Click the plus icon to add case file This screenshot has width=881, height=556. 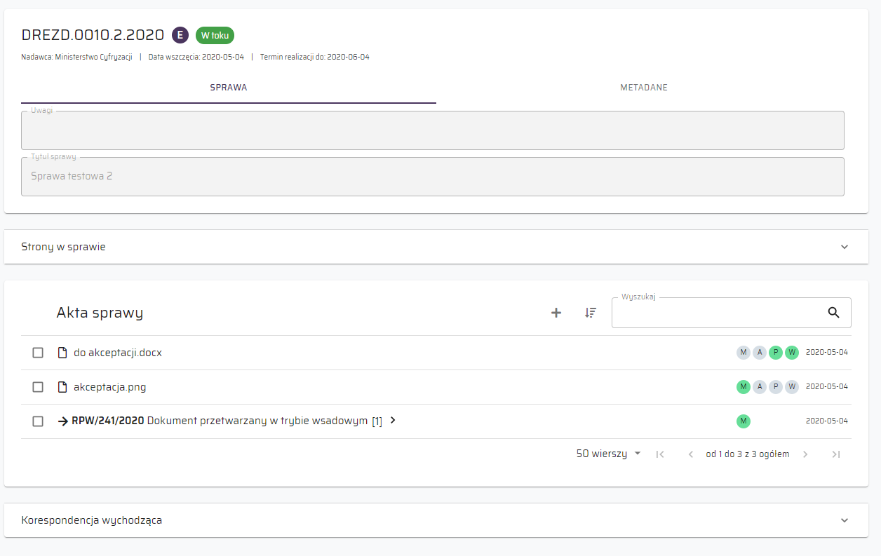pos(556,313)
